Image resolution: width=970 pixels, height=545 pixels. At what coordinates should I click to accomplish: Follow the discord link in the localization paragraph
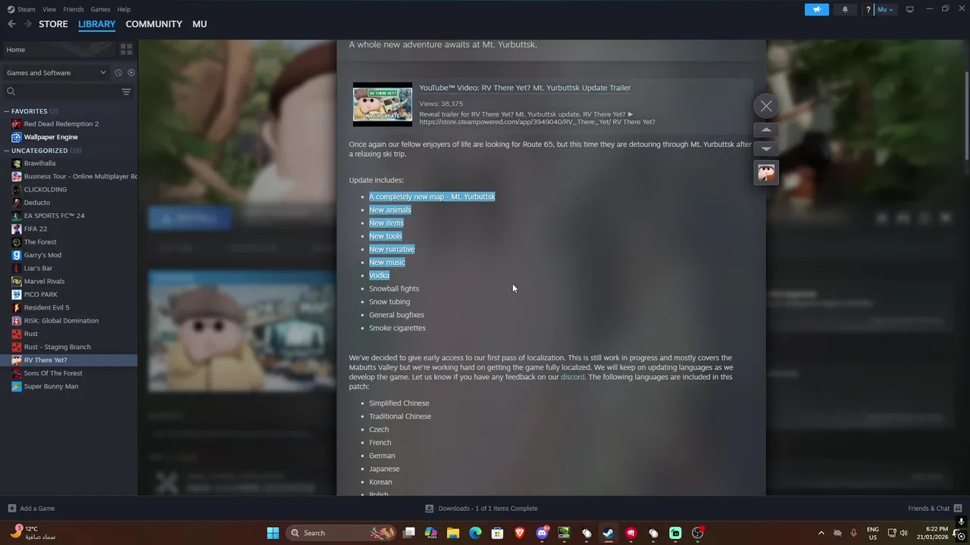[x=572, y=377]
